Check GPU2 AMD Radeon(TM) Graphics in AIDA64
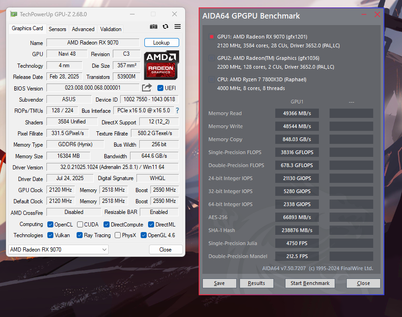 212,58
